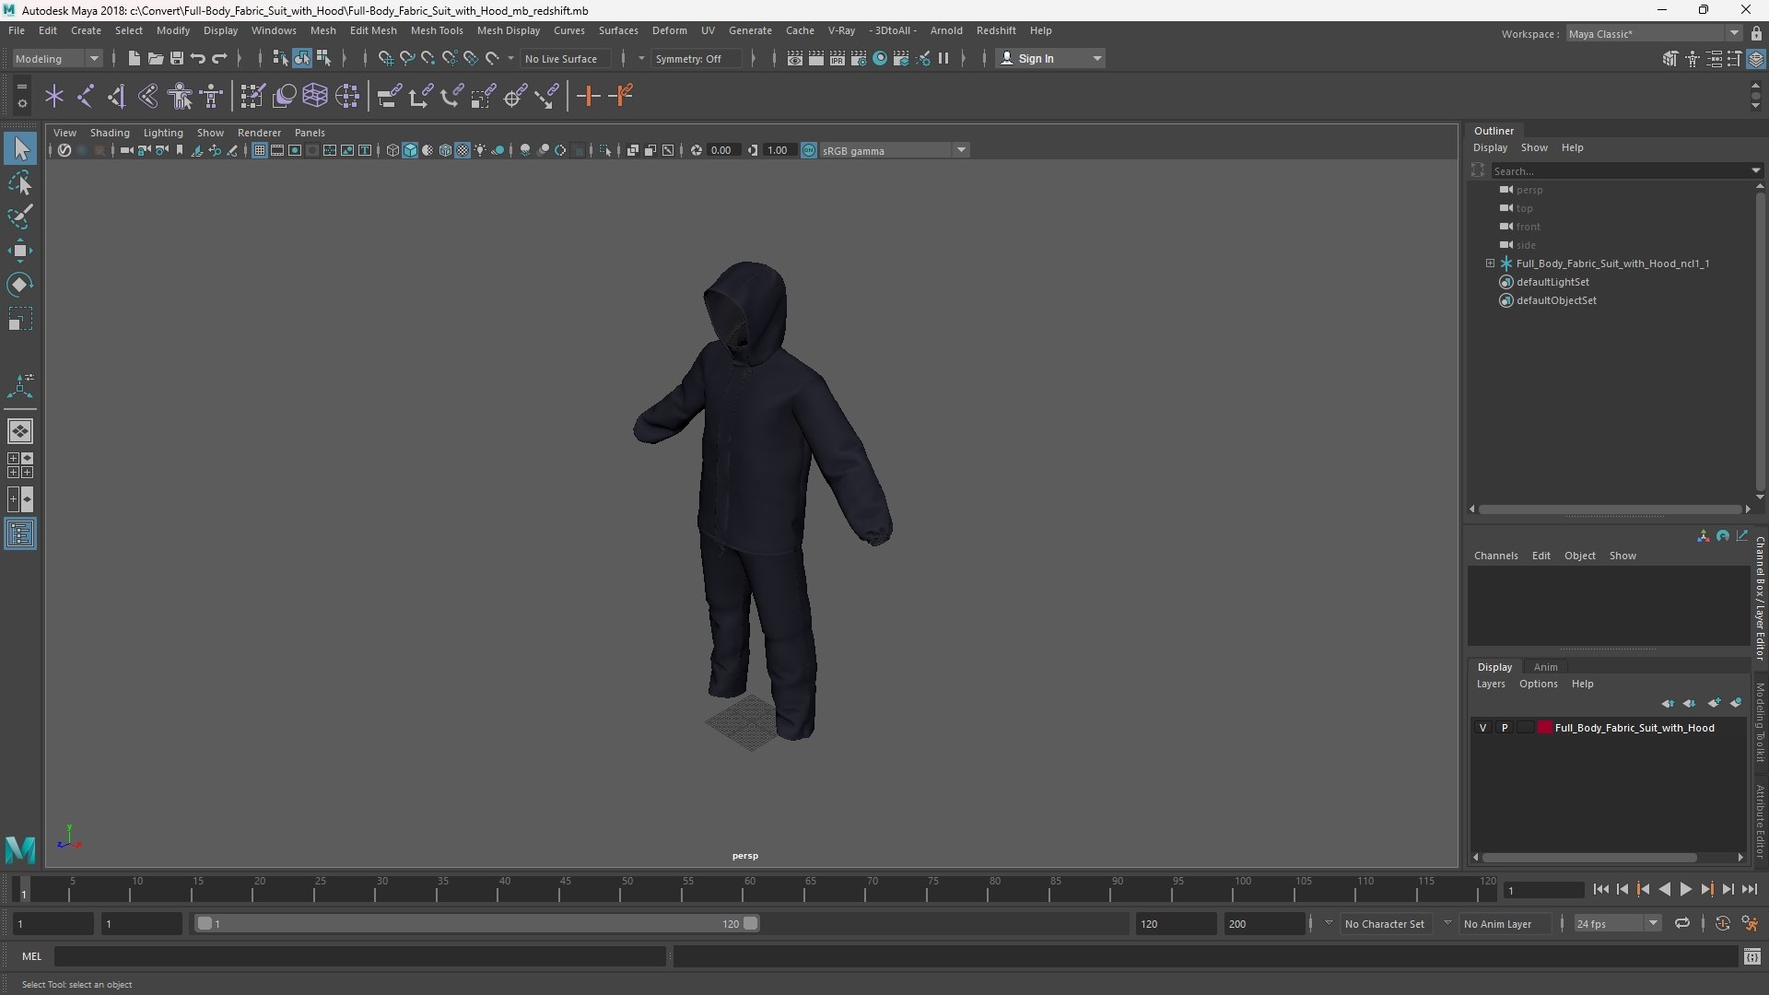This screenshot has width=1769, height=995.
Task: Toggle layer playback P box
Action: click(1505, 728)
